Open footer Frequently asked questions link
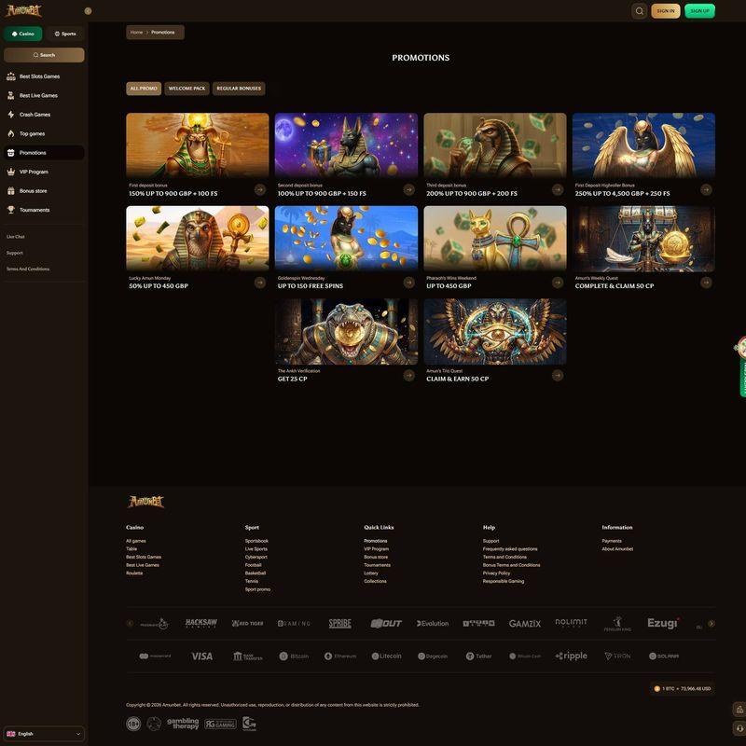746x746 pixels. [x=510, y=549]
